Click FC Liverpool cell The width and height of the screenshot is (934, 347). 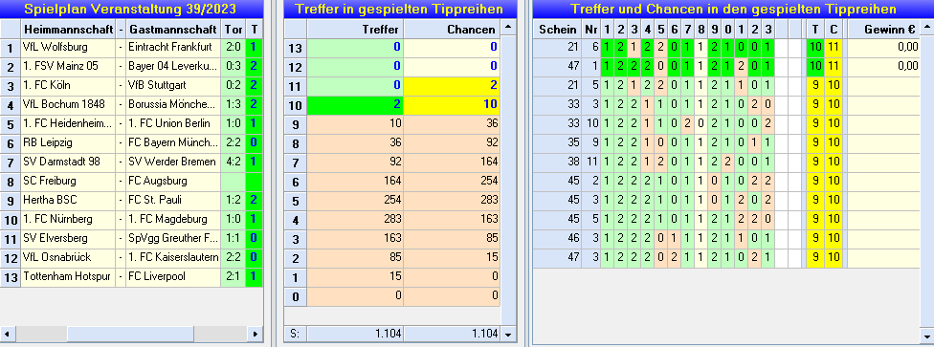coord(173,277)
